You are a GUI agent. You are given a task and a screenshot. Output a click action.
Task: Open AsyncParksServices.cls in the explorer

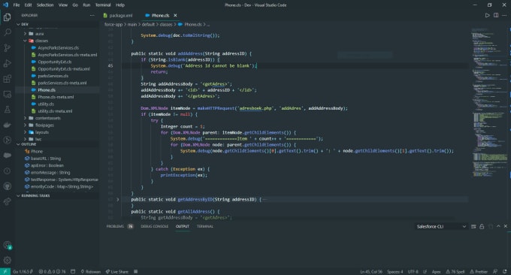click(x=58, y=47)
